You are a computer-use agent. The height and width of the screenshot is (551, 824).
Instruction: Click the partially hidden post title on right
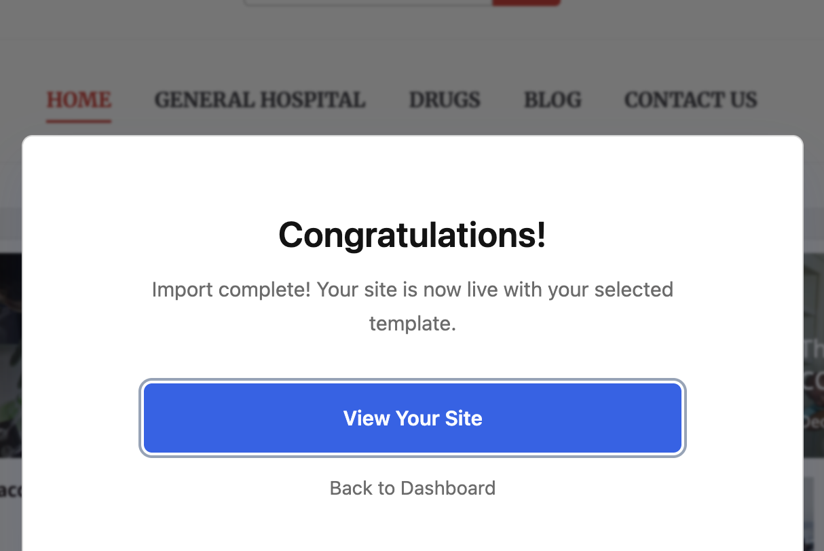click(x=814, y=367)
